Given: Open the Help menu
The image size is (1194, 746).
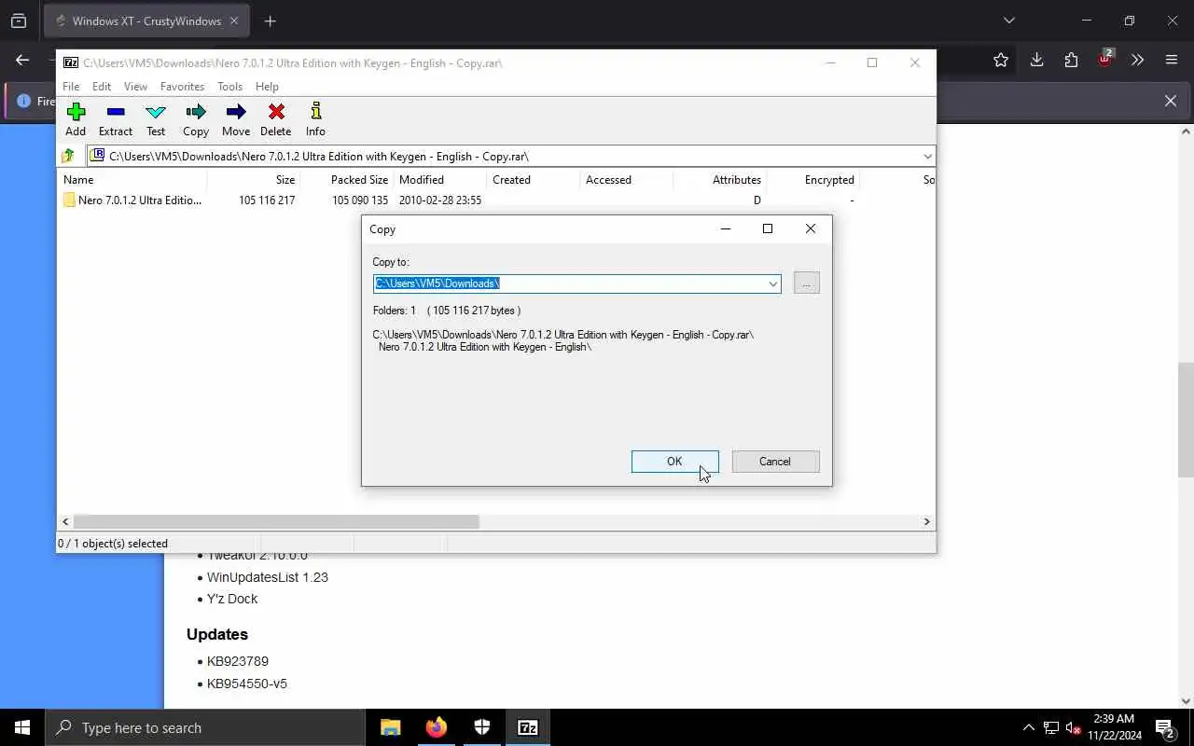Looking at the screenshot, I should (x=267, y=87).
